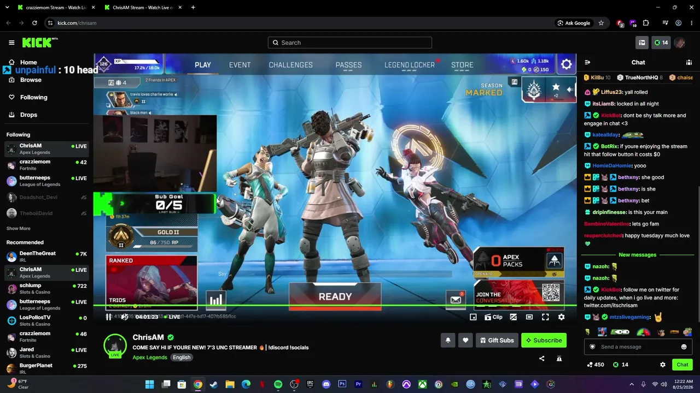The width and height of the screenshot is (700, 393).
Task: Open Jared recommended channel
Action: pos(47,352)
